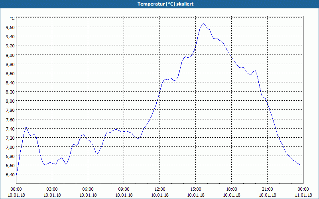Click the 9,00 y-axis label
Image resolution: width=319 pixels, height=199 pixels.
(x=11, y=55)
